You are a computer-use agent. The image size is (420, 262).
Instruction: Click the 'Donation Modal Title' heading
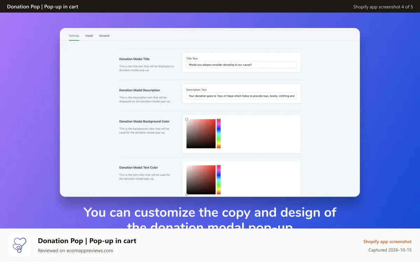(x=134, y=59)
